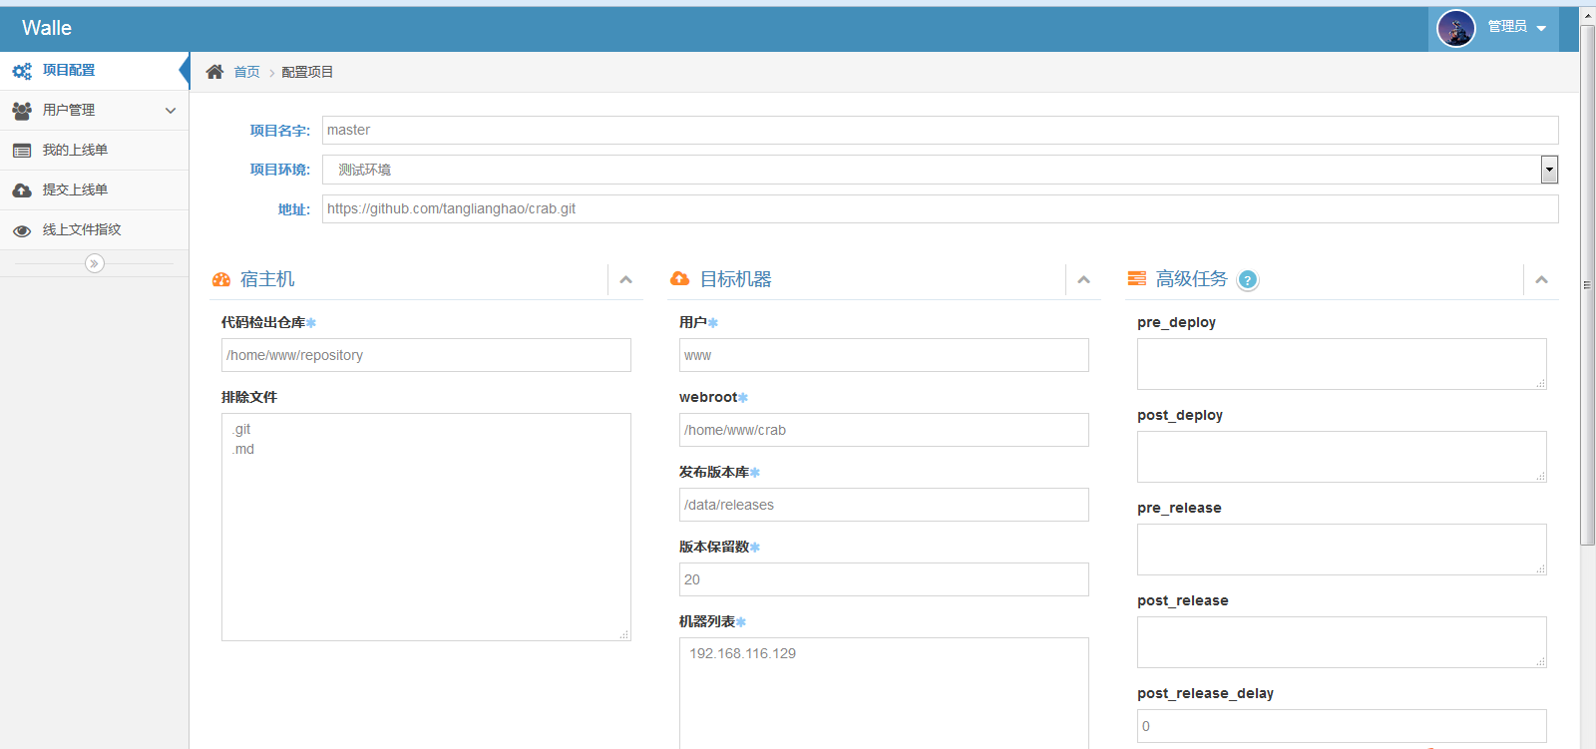This screenshot has width=1596, height=749.
Task: Open the 项目环境 dropdown
Action: tap(1548, 170)
